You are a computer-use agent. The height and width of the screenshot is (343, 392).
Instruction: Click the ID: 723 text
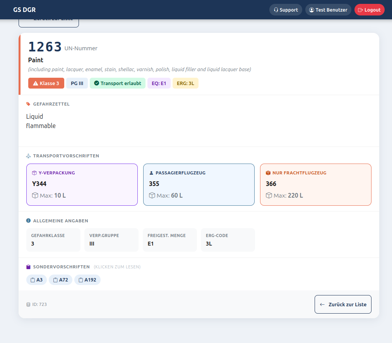pyautogui.click(x=39, y=305)
